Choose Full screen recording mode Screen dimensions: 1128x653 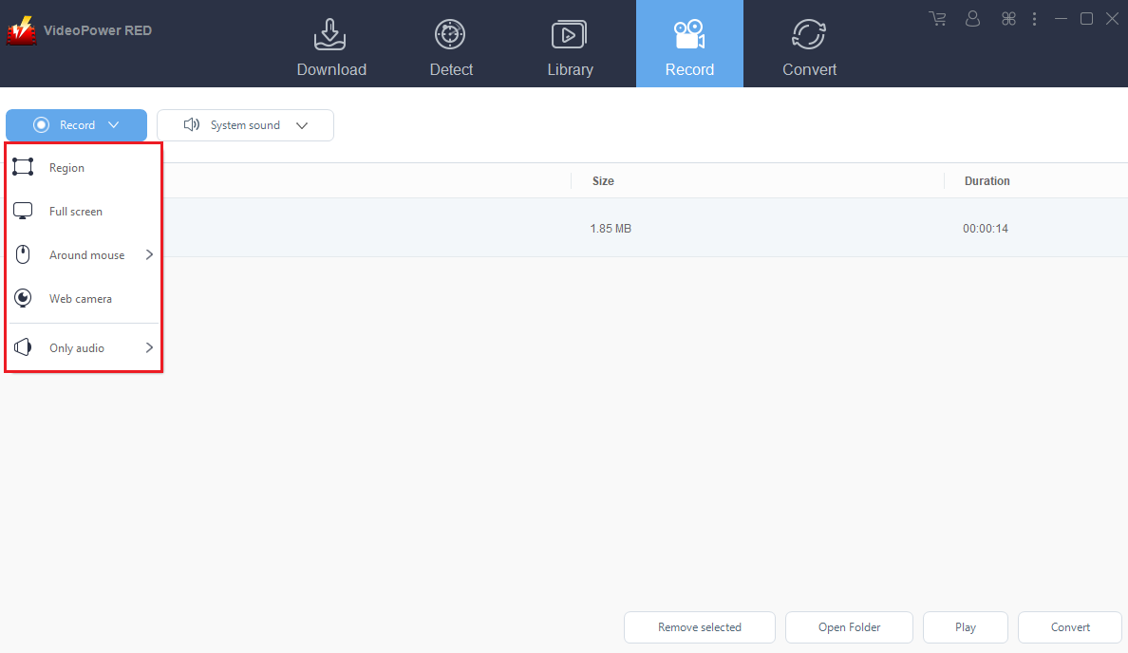[x=84, y=212]
